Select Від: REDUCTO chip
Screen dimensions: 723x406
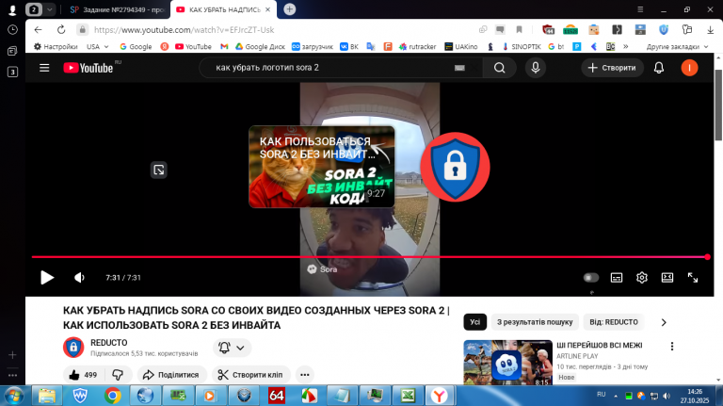(x=614, y=322)
